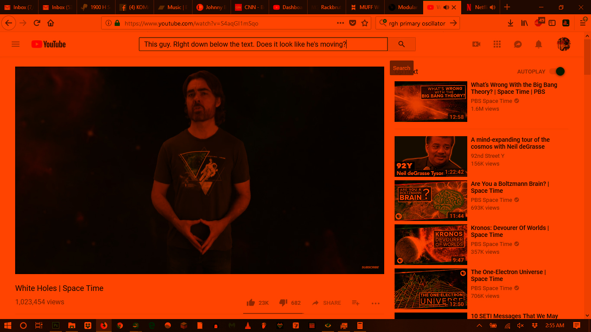Open 'Are You a Boltzmann Brain?' video link

[510, 187]
